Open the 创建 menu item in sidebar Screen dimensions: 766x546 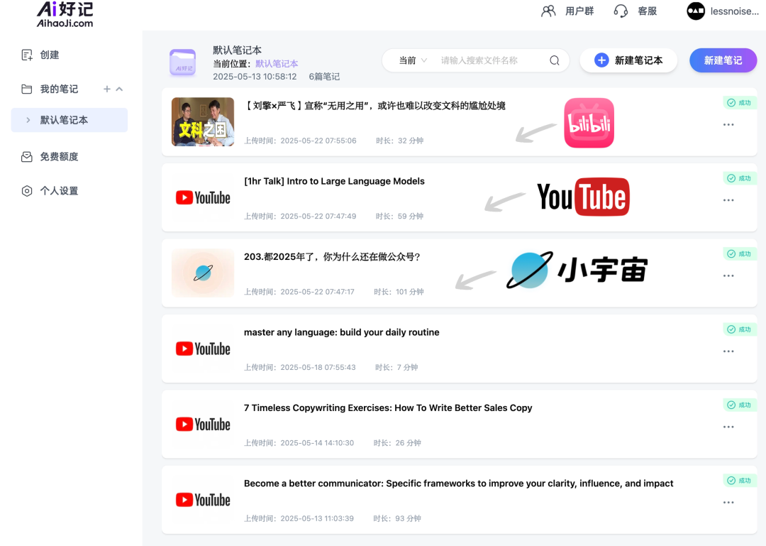[x=50, y=55]
